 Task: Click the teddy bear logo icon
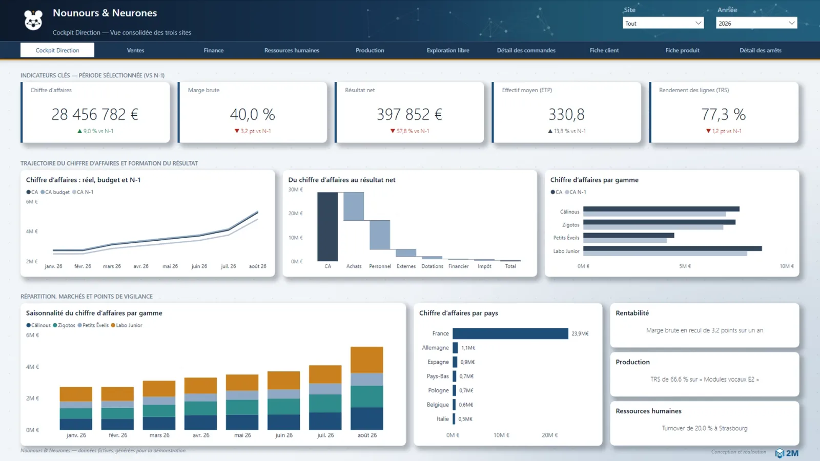coord(33,20)
